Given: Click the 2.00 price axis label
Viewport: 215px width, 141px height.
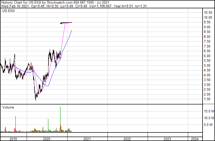Looking at the screenshot, I should [207, 95].
